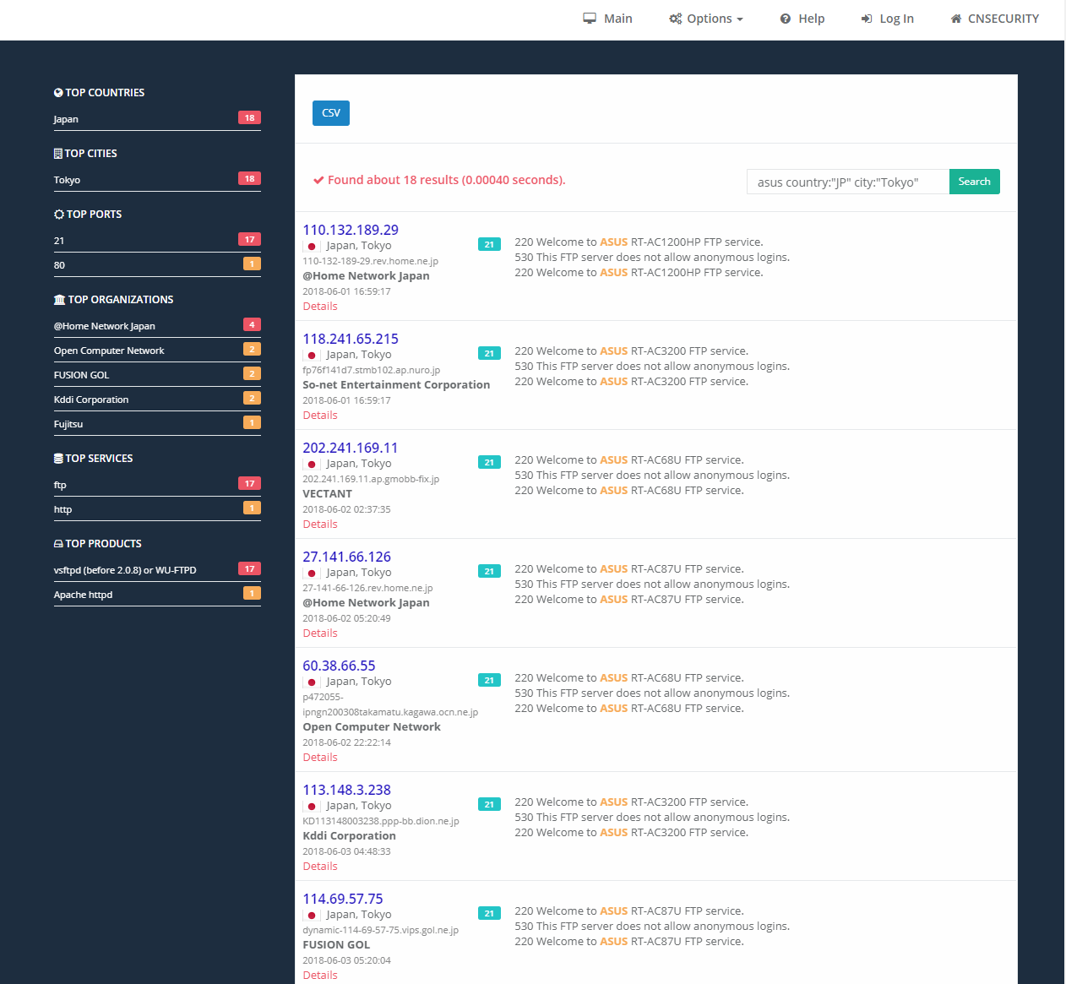Viewport: 1066px width, 984px height.
Task: Click the building icon beside TOP CITIES
Action: 58,154
